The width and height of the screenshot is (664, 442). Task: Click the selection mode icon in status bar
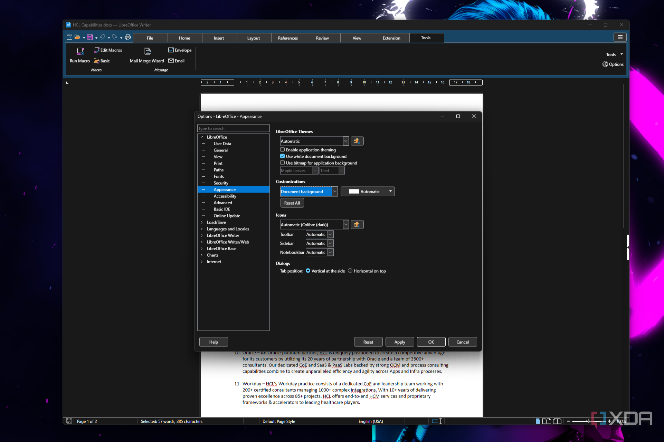click(437, 421)
